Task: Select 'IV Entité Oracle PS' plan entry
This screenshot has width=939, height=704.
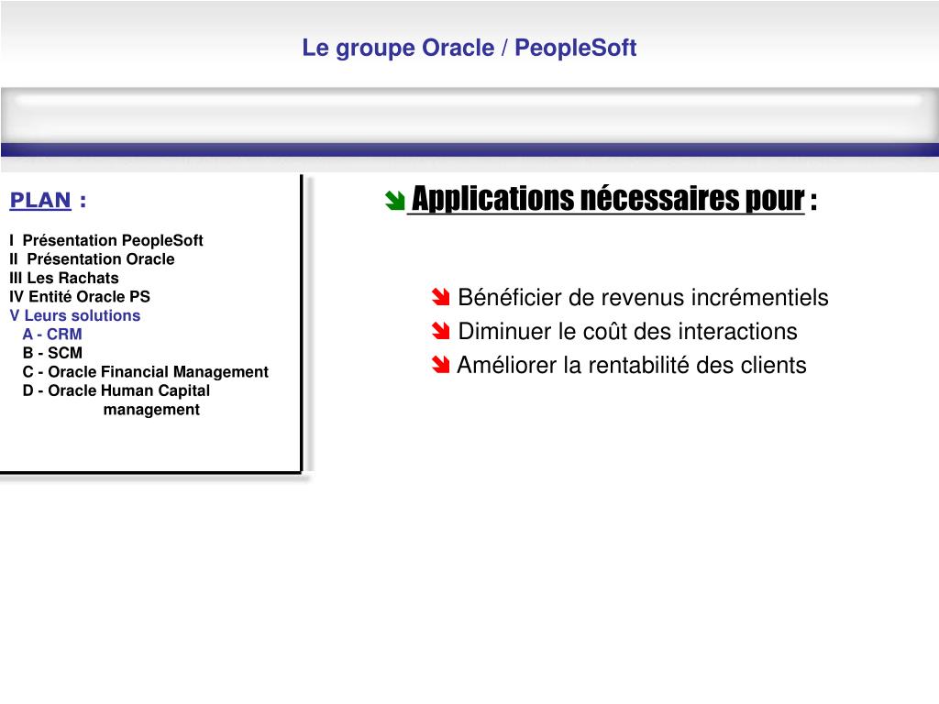Action: coord(80,296)
